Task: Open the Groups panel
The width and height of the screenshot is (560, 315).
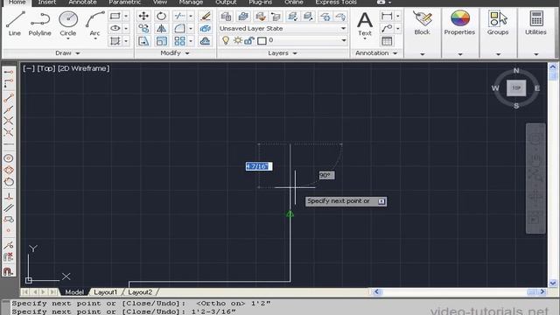Action: click(498, 32)
